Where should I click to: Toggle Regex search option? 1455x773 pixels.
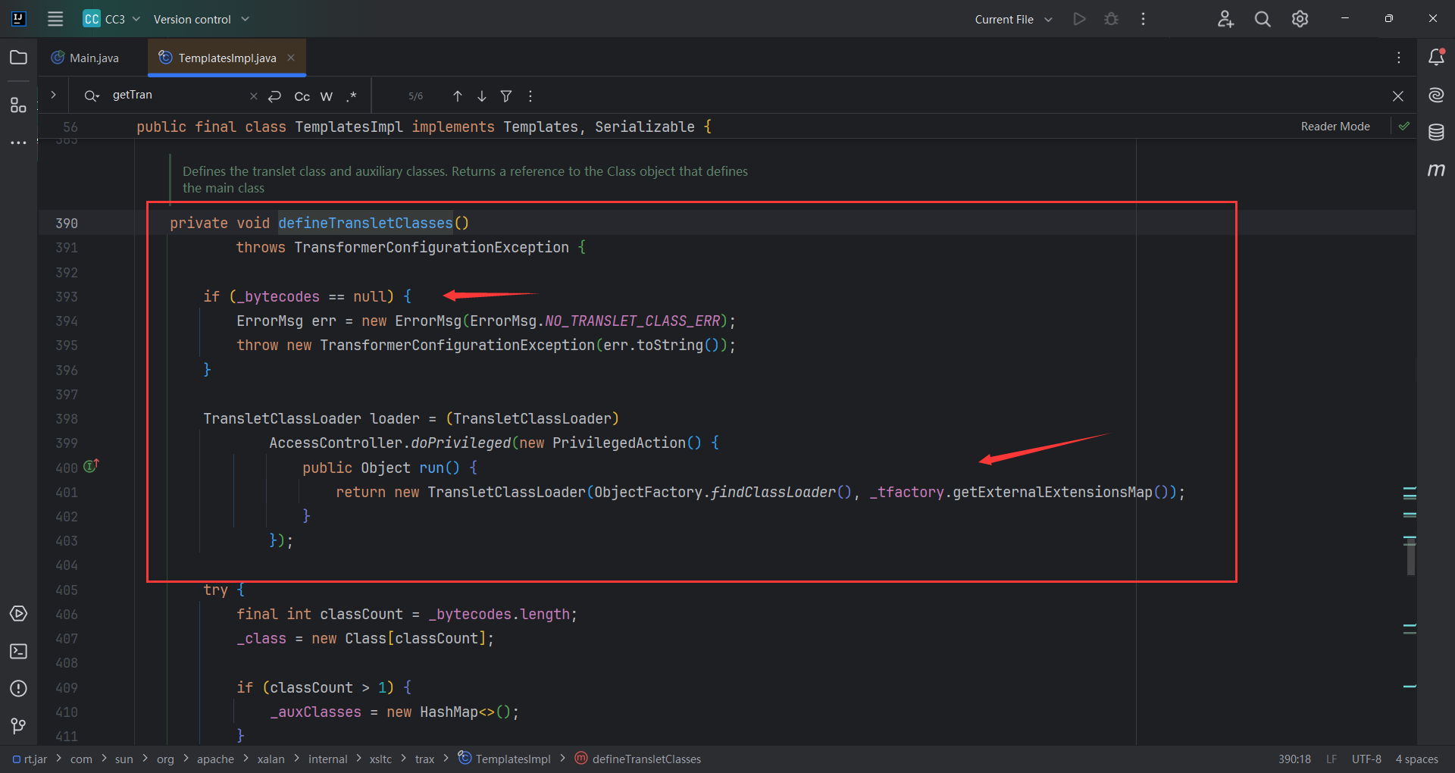(351, 96)
